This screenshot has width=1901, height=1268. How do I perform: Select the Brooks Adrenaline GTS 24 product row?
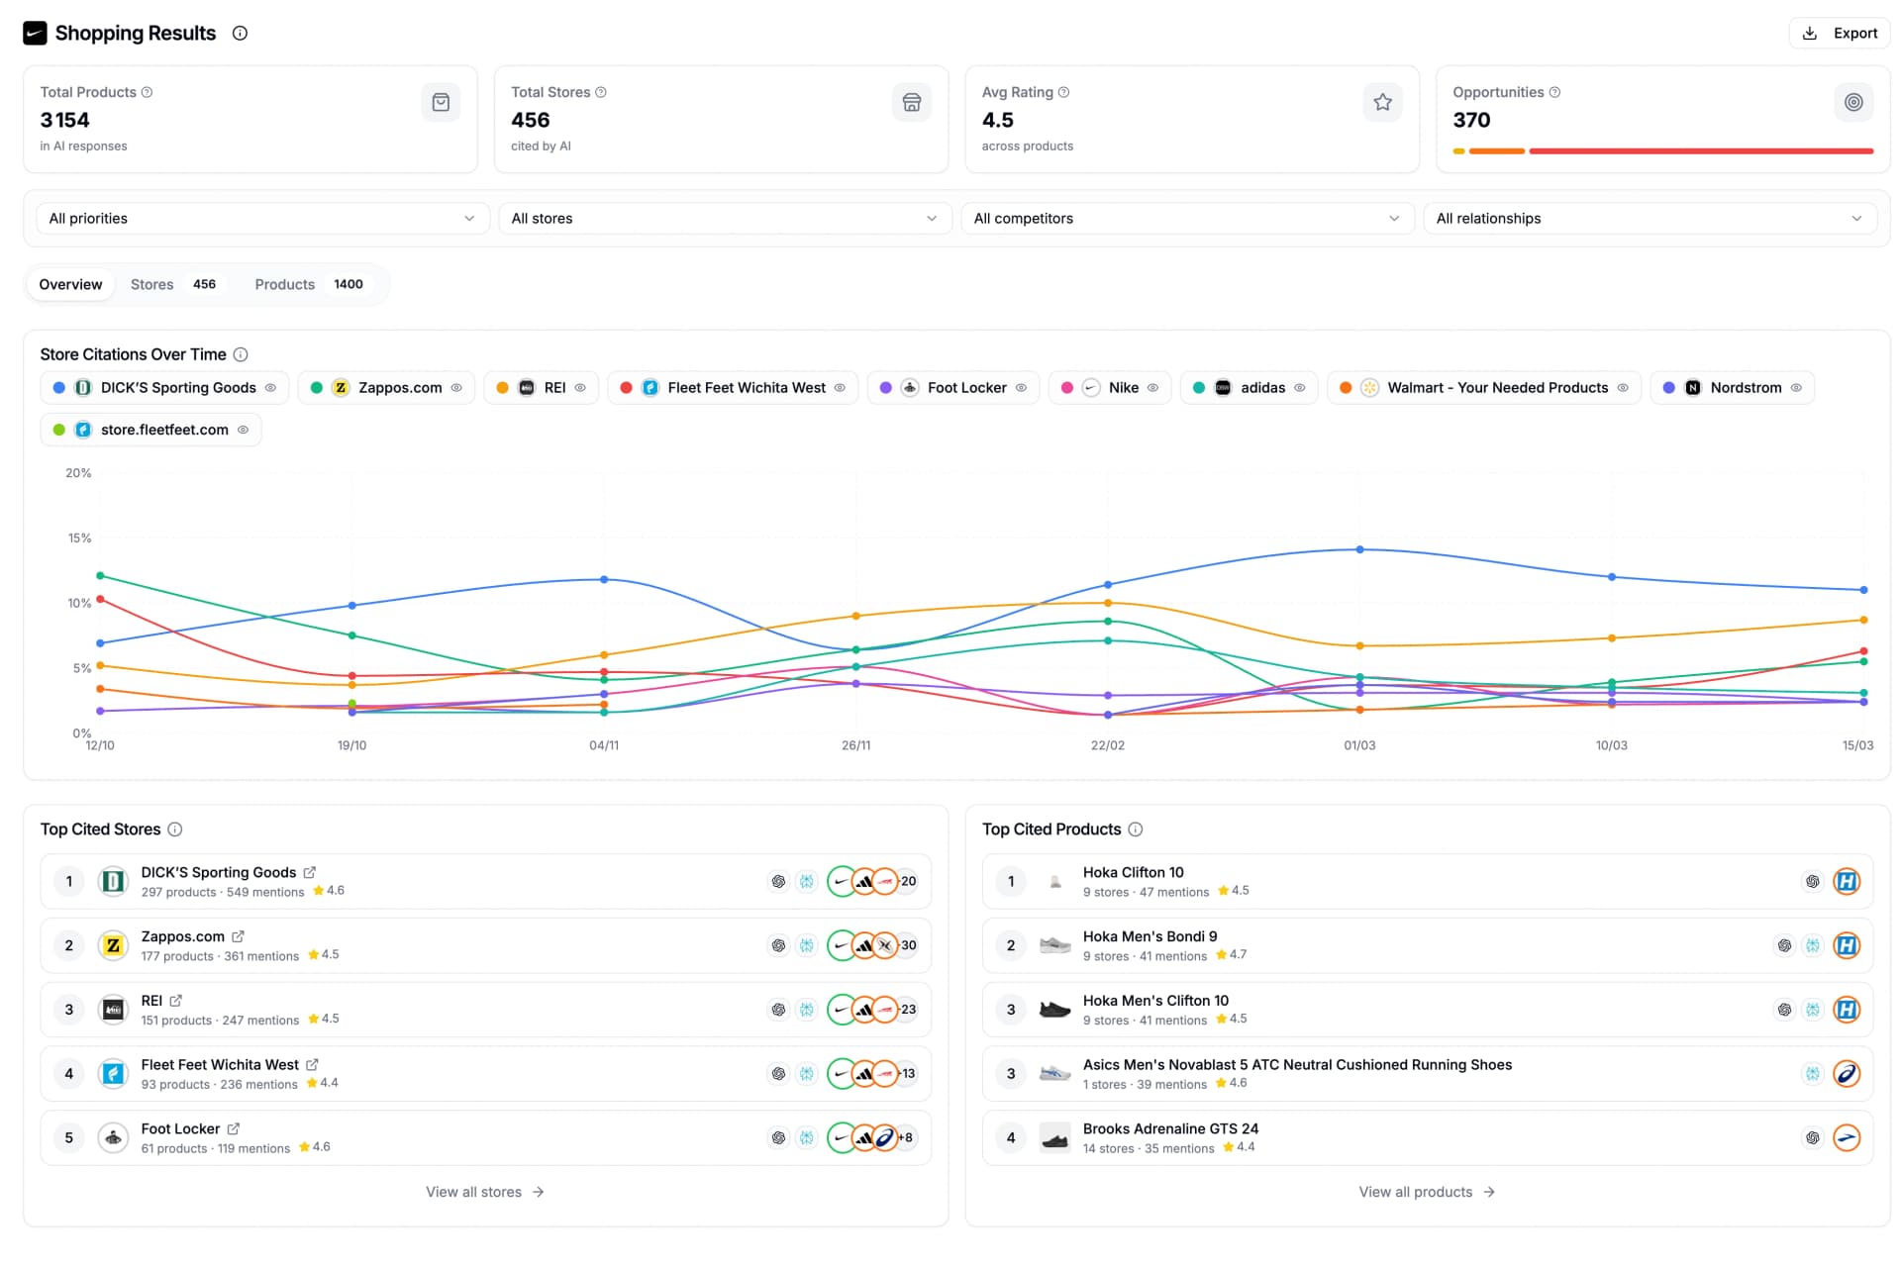1427,1137
